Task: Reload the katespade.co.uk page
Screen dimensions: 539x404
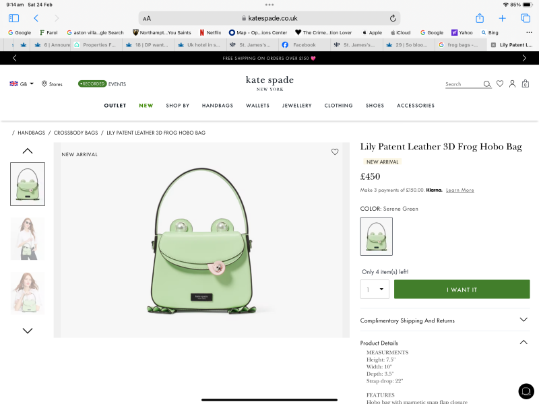Action: tap(393, 18)
